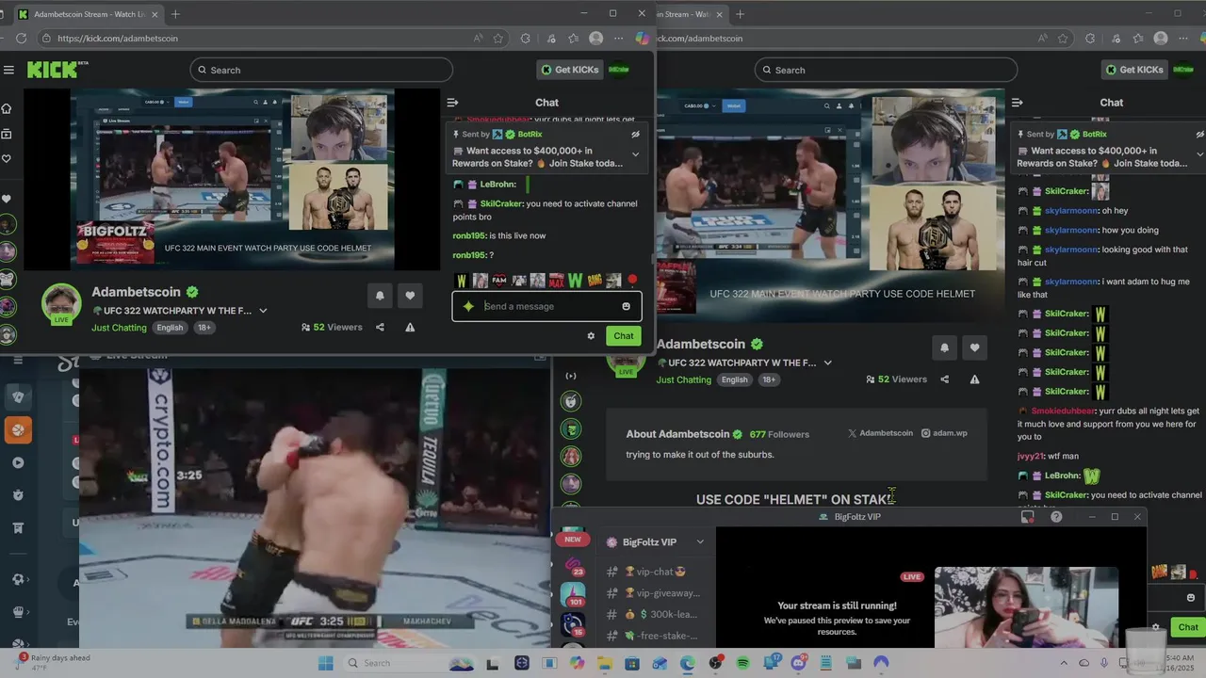Viewport: 1206px width, 678px height.
Task: Focus the Send a message field
Action: (546, 306)
